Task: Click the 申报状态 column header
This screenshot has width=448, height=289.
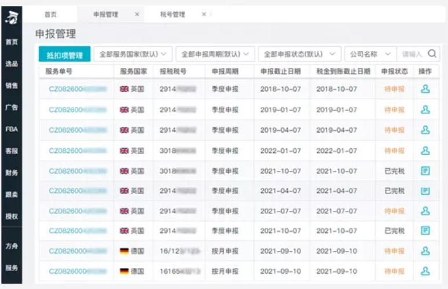Action: [x=395, y=71]
